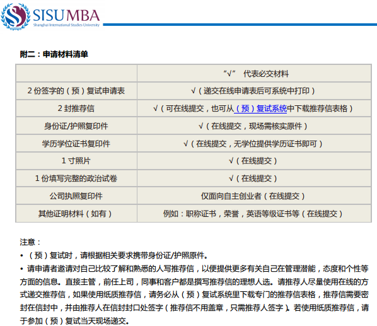
Task: Click the 学历学位证书复印件 cell
Action: point(76,144)
